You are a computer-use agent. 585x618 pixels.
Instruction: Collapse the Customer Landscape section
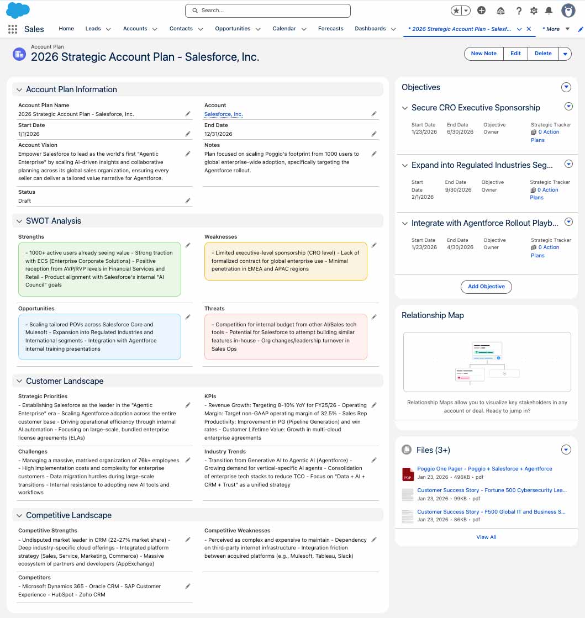pos(19,381)
